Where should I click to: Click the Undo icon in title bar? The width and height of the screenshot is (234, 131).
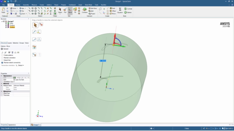coord(11,1)
